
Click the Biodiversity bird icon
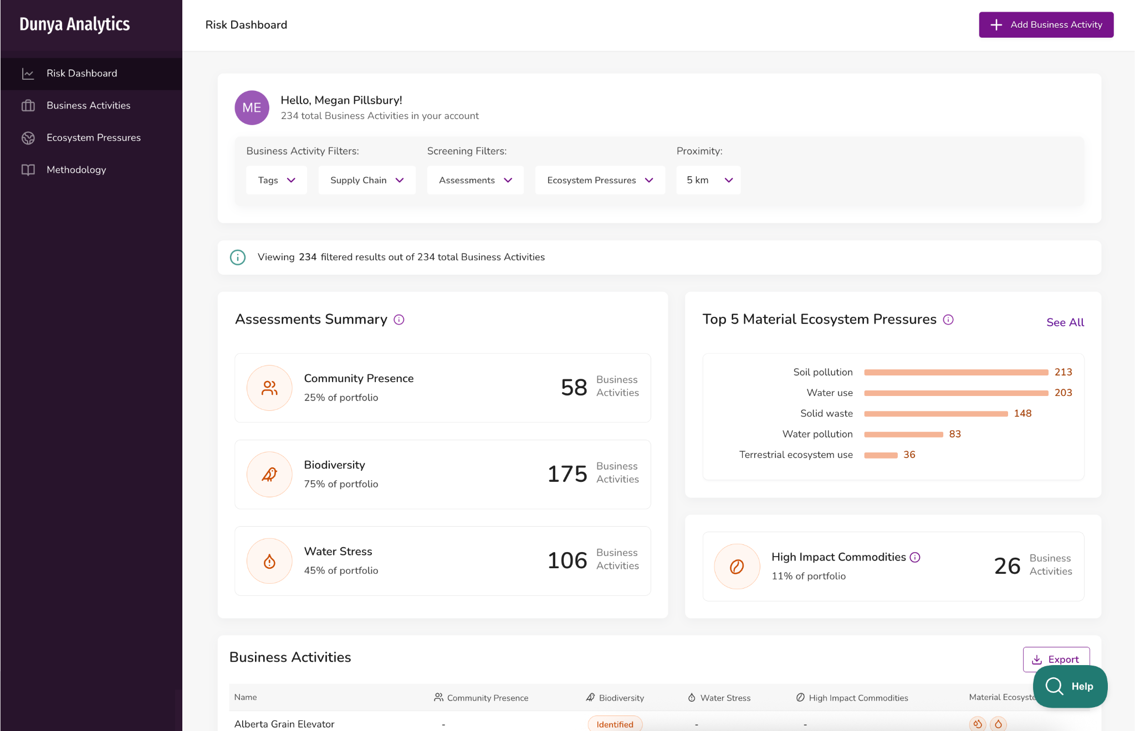pos(269,475)
